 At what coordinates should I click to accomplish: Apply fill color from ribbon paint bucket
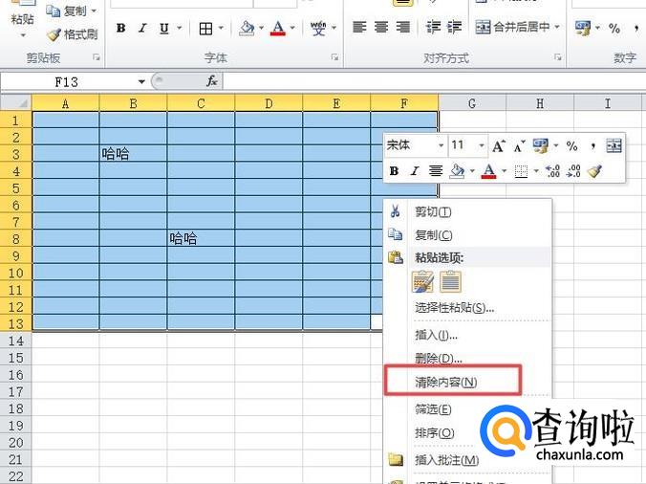pos(247,28)
